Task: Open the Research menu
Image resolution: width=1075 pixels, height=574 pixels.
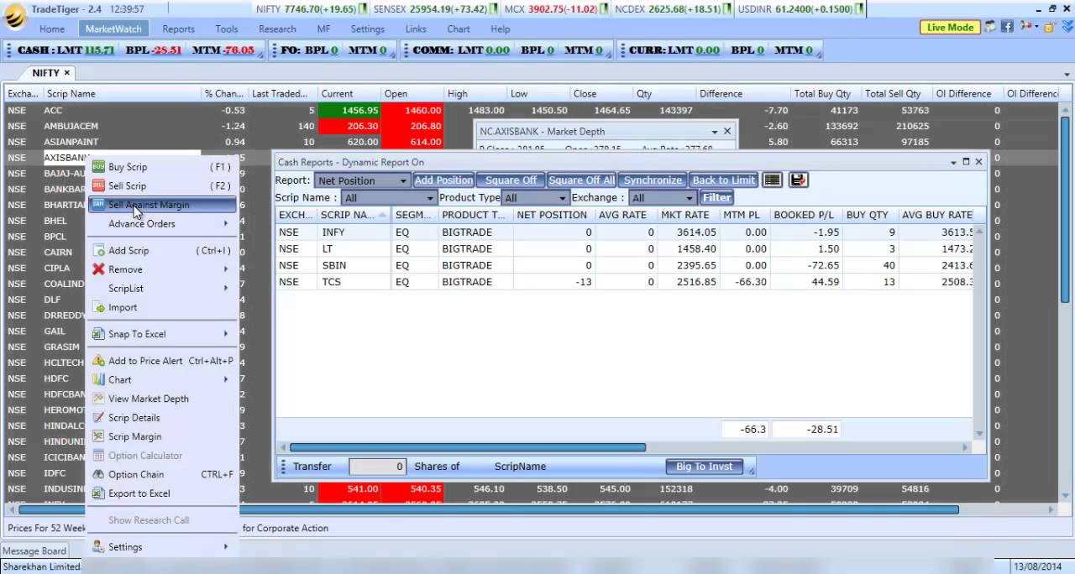Action: pos(278,29)
